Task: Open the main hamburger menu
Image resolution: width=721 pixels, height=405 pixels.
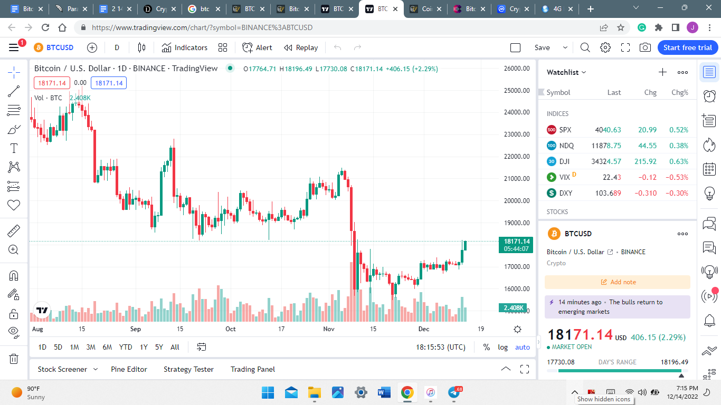Action: (14, 47)
